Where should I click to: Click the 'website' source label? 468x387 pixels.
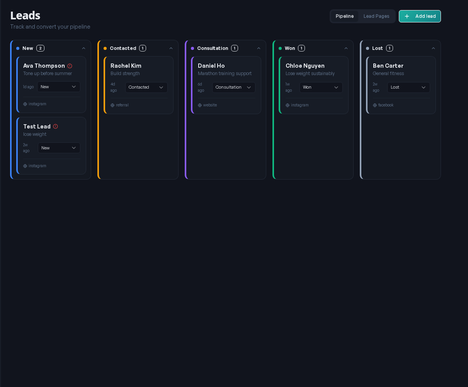point(210,105)
